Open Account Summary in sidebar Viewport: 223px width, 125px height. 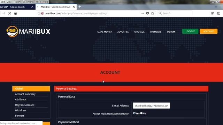pos(25,94)
